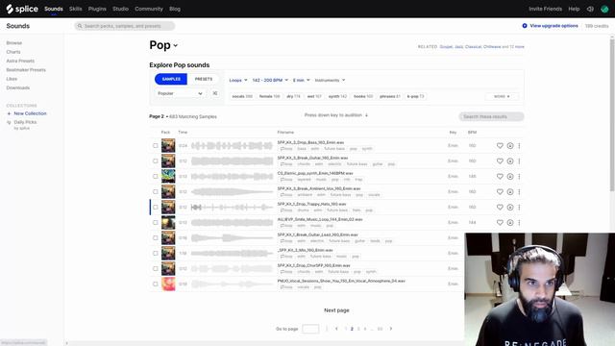The height and width of the screenshot is (346, 615).
Task: Open the Loops filter dropdown
Action: (238, 80)
